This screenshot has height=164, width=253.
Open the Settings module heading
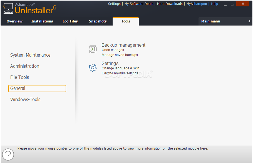point(110,63)
